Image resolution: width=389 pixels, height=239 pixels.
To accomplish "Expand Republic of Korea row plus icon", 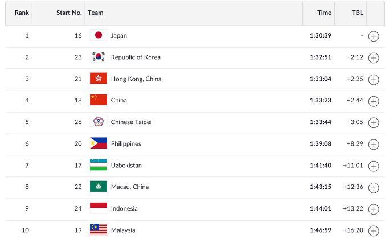I will click(374, 58).
